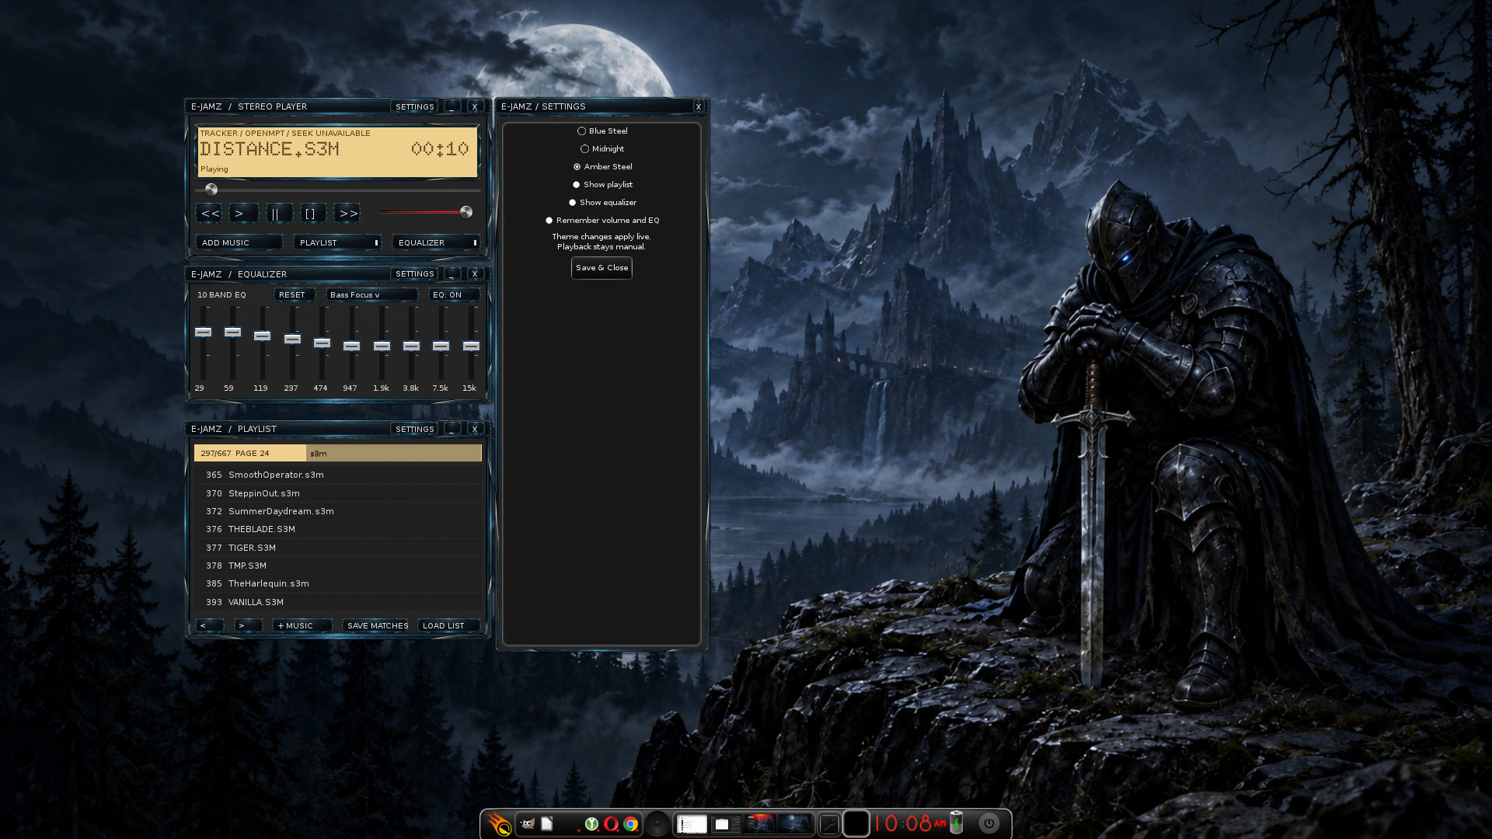Click Save & Close in Settings

(601, 268)
